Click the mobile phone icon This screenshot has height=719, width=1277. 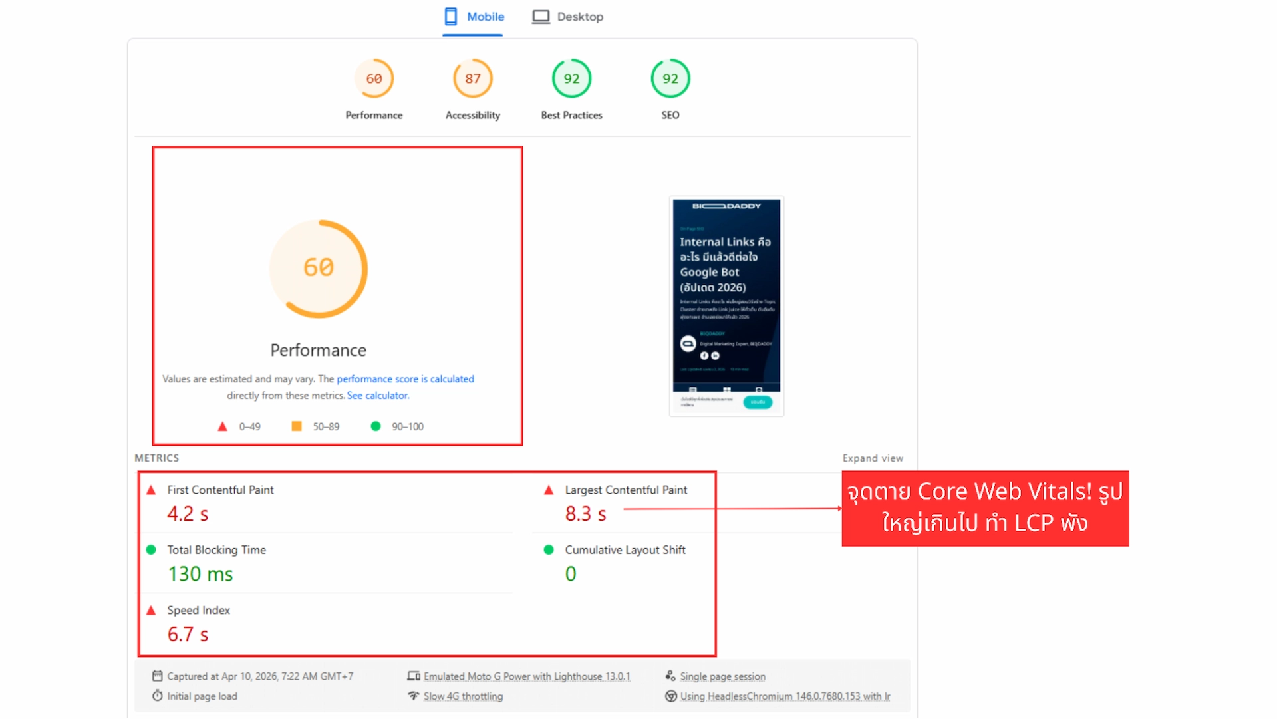click(451, 17)
